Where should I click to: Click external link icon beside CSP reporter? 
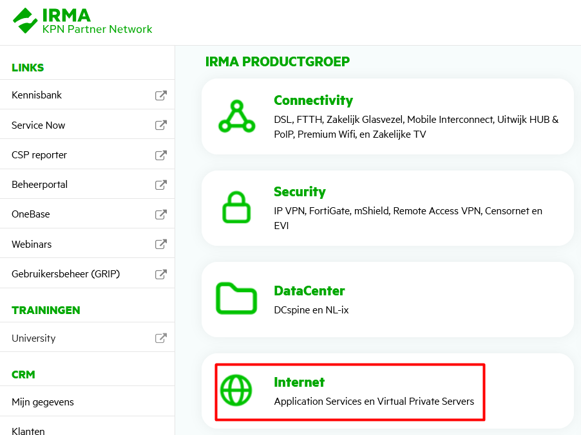point(160,155)
